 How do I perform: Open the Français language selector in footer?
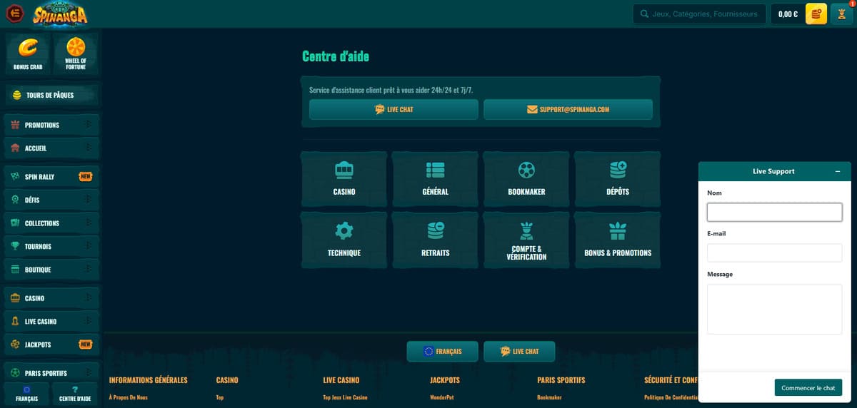coord(442,351)
